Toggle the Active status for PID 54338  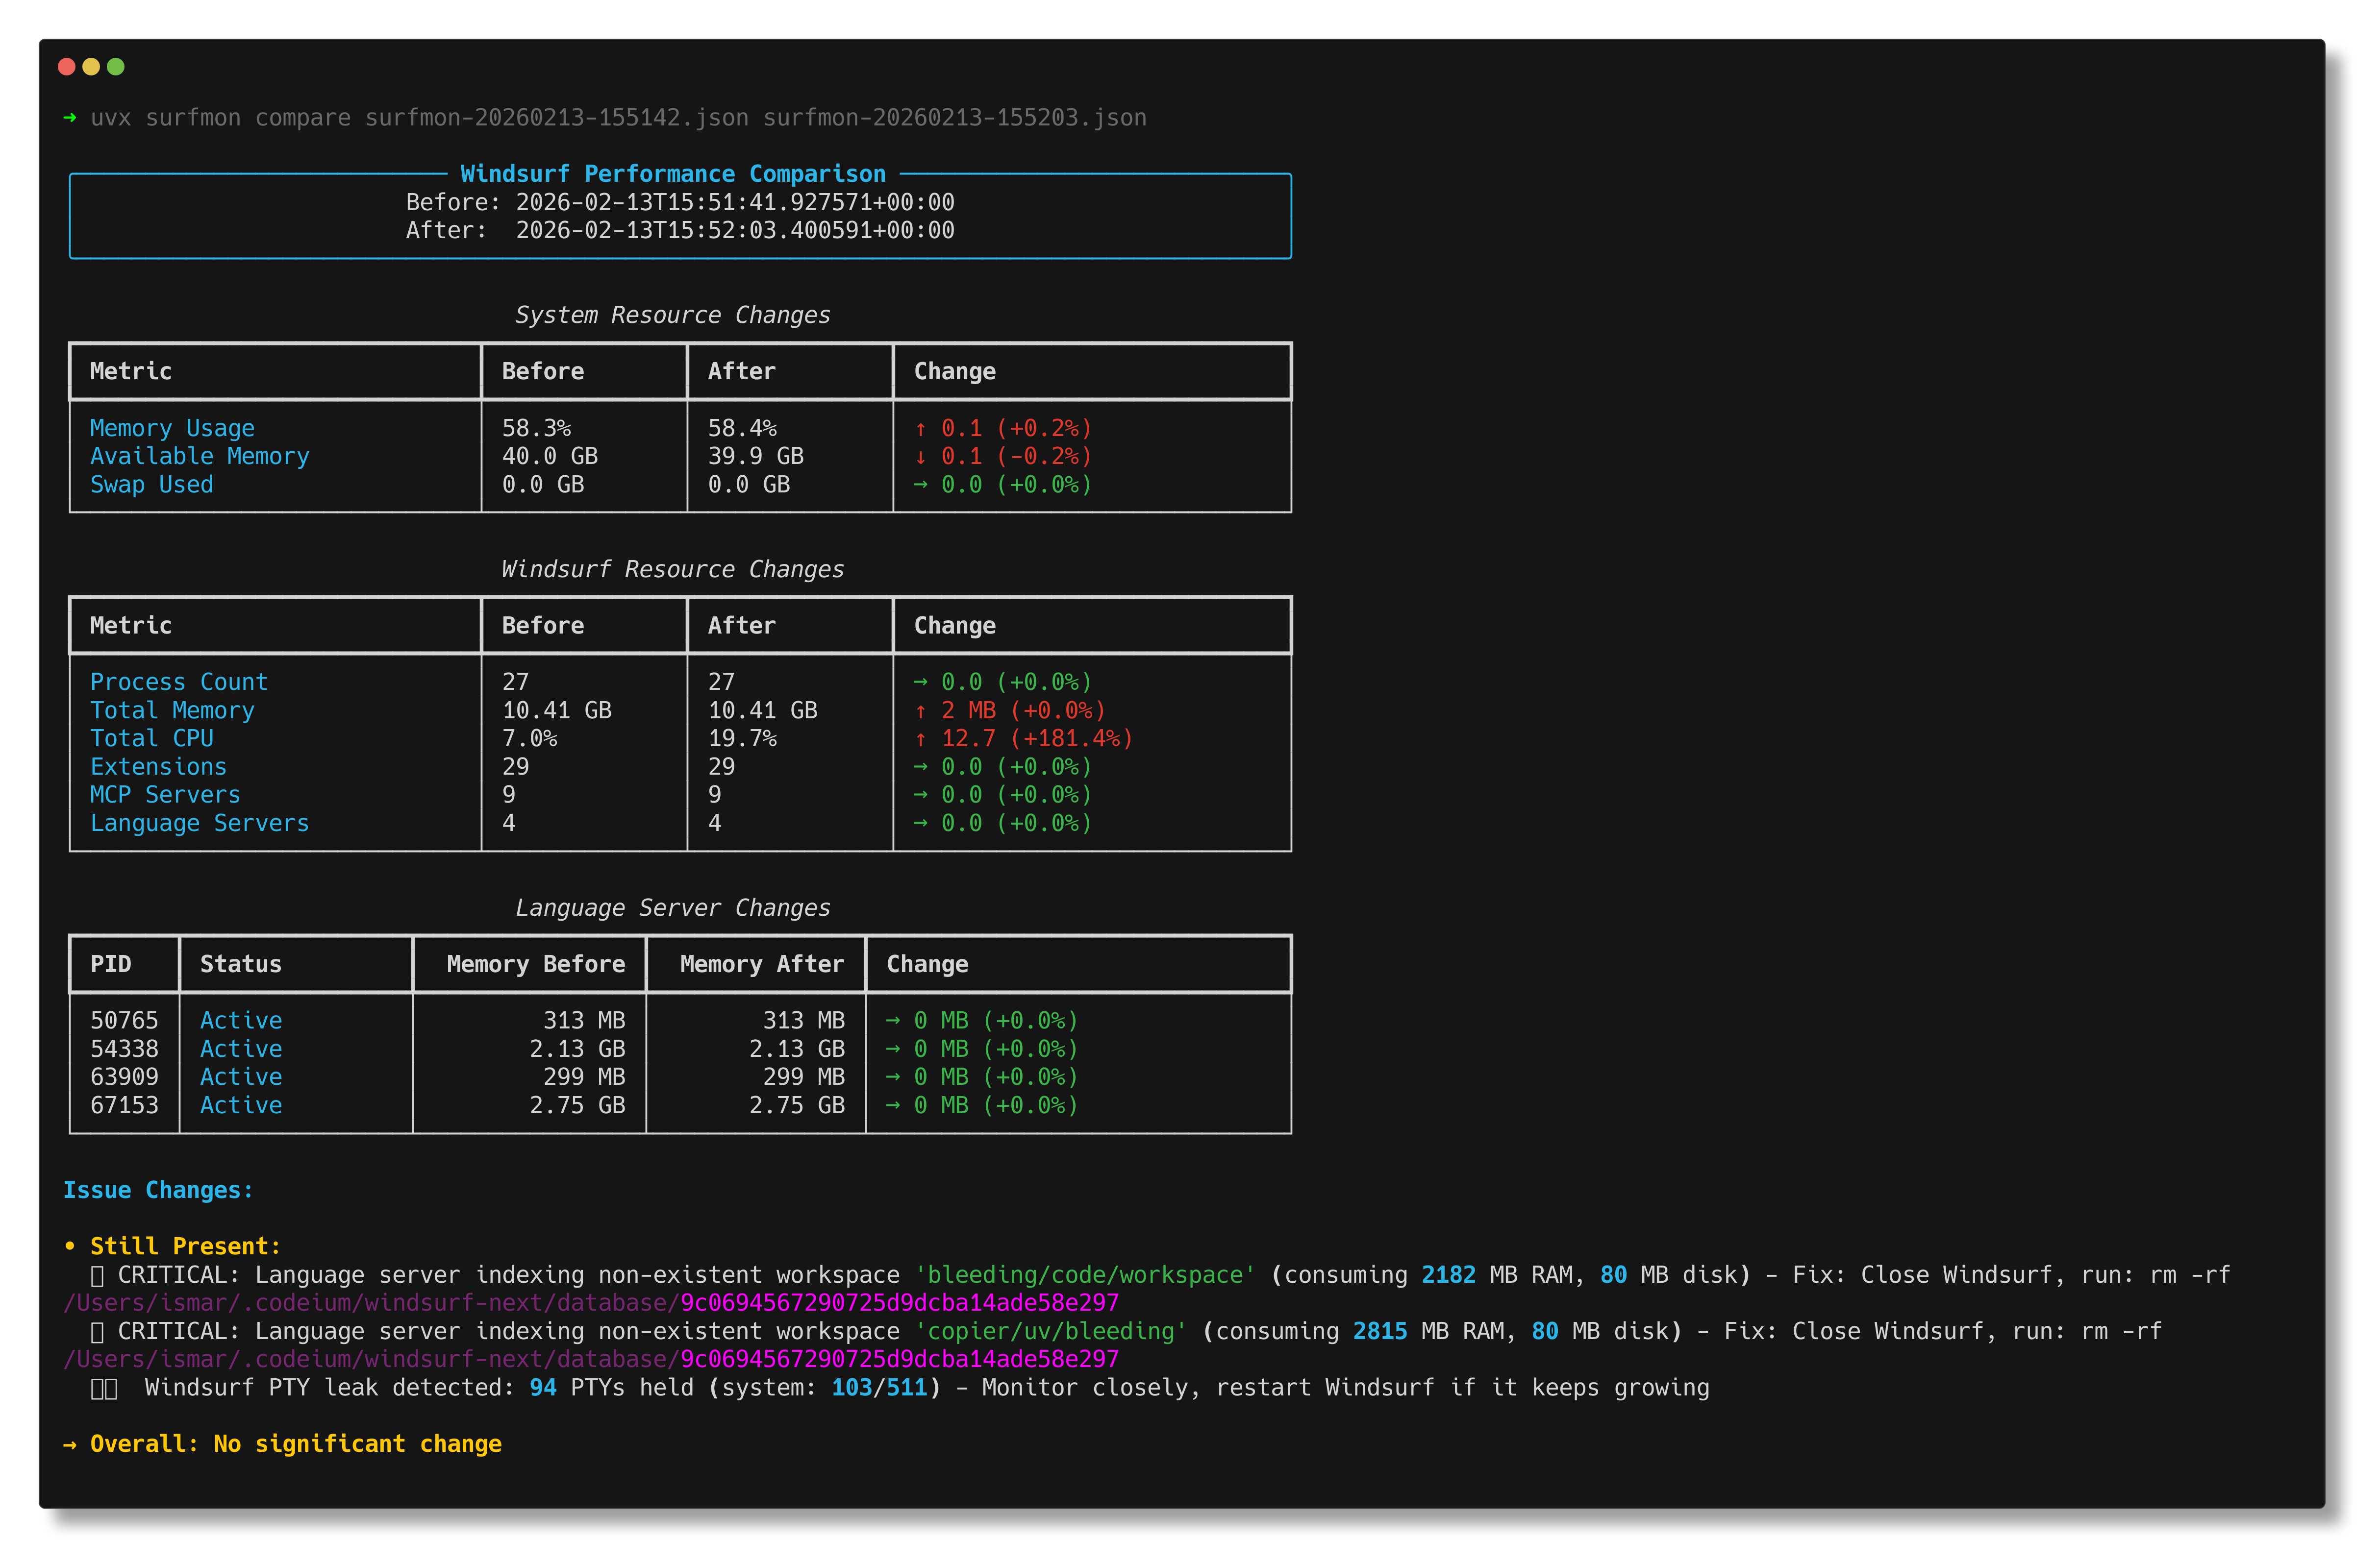240,1049
